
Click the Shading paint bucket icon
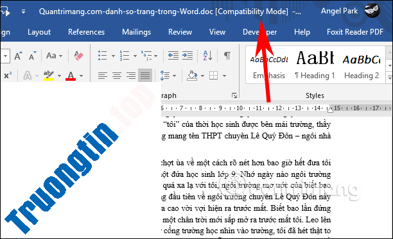tap(192, 75)
